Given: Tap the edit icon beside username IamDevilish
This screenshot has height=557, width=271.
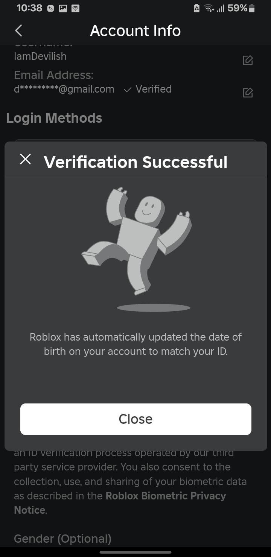Looking at the screenshot, I should [248, 60].
